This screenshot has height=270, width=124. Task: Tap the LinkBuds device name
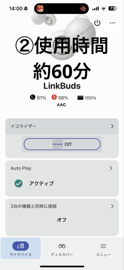click(62, 86)
